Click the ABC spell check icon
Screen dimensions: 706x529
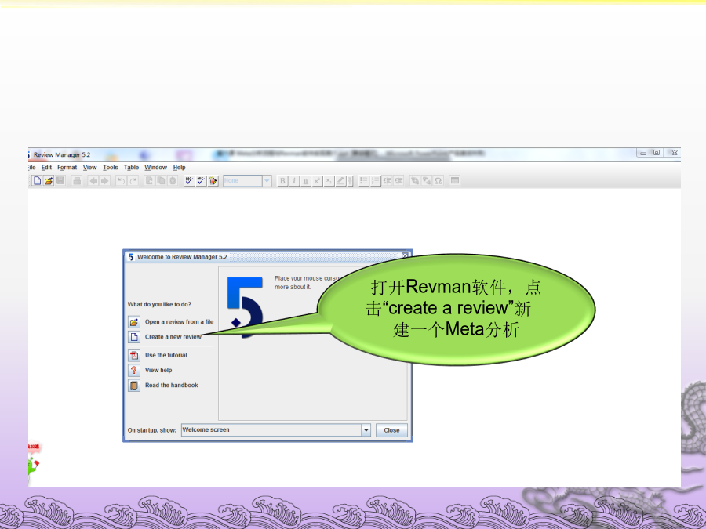(201, 181)
